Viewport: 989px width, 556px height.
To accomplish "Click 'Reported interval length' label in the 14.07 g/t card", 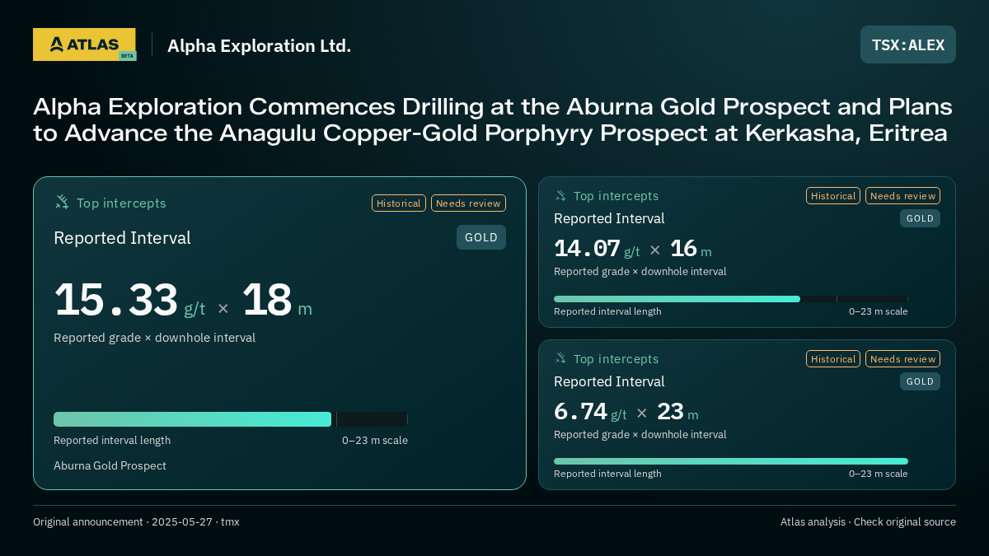I will [607, 311].
